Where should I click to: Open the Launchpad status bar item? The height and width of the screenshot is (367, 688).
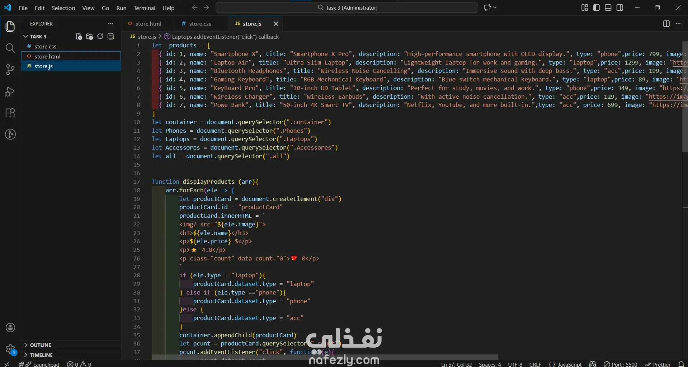click(39, 364)
